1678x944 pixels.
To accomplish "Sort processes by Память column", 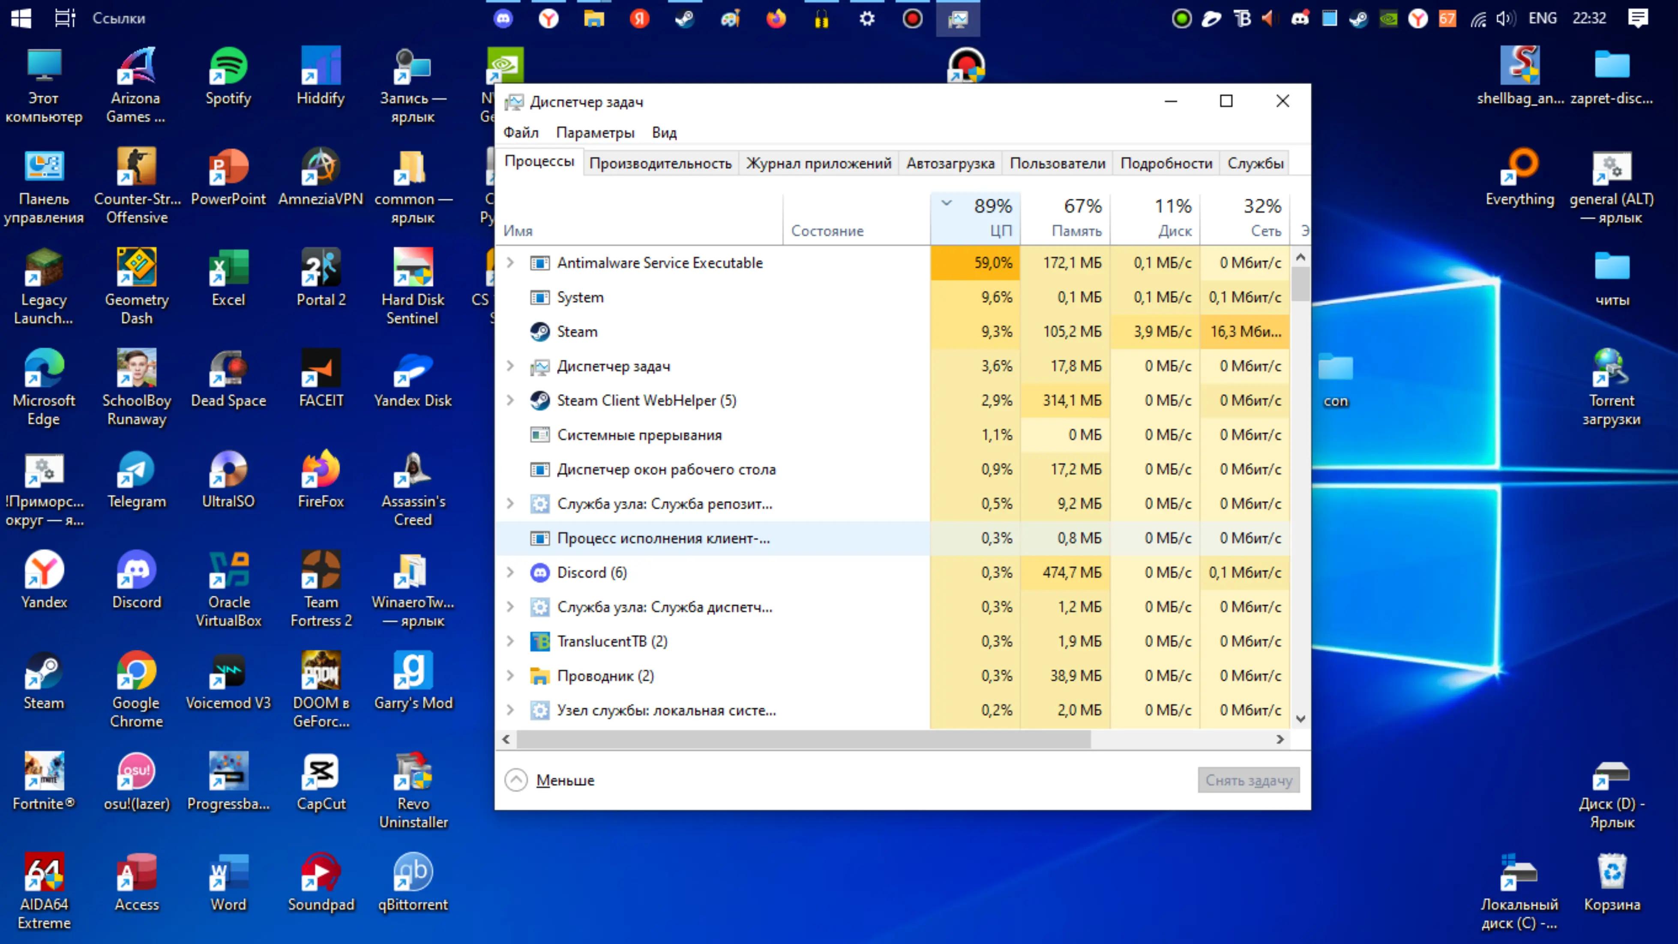I will [x=1065, y=218].
